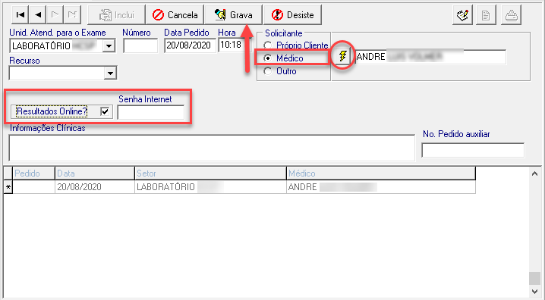Viewport: 545px width, 300px height.
Task: Click the printer icon button
Action: [x=511, y=15]
